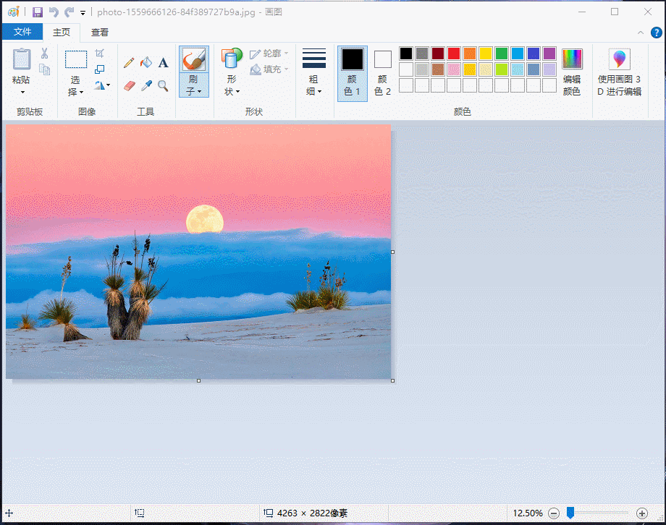Viewport: 666px width, 525px height.
Task: Select the Text tool
Action: click(163, 63)
